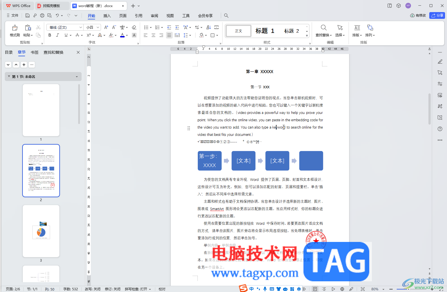Click the web layout globe icon in status bar
447x292 pixels.
(x=342, y=289)
